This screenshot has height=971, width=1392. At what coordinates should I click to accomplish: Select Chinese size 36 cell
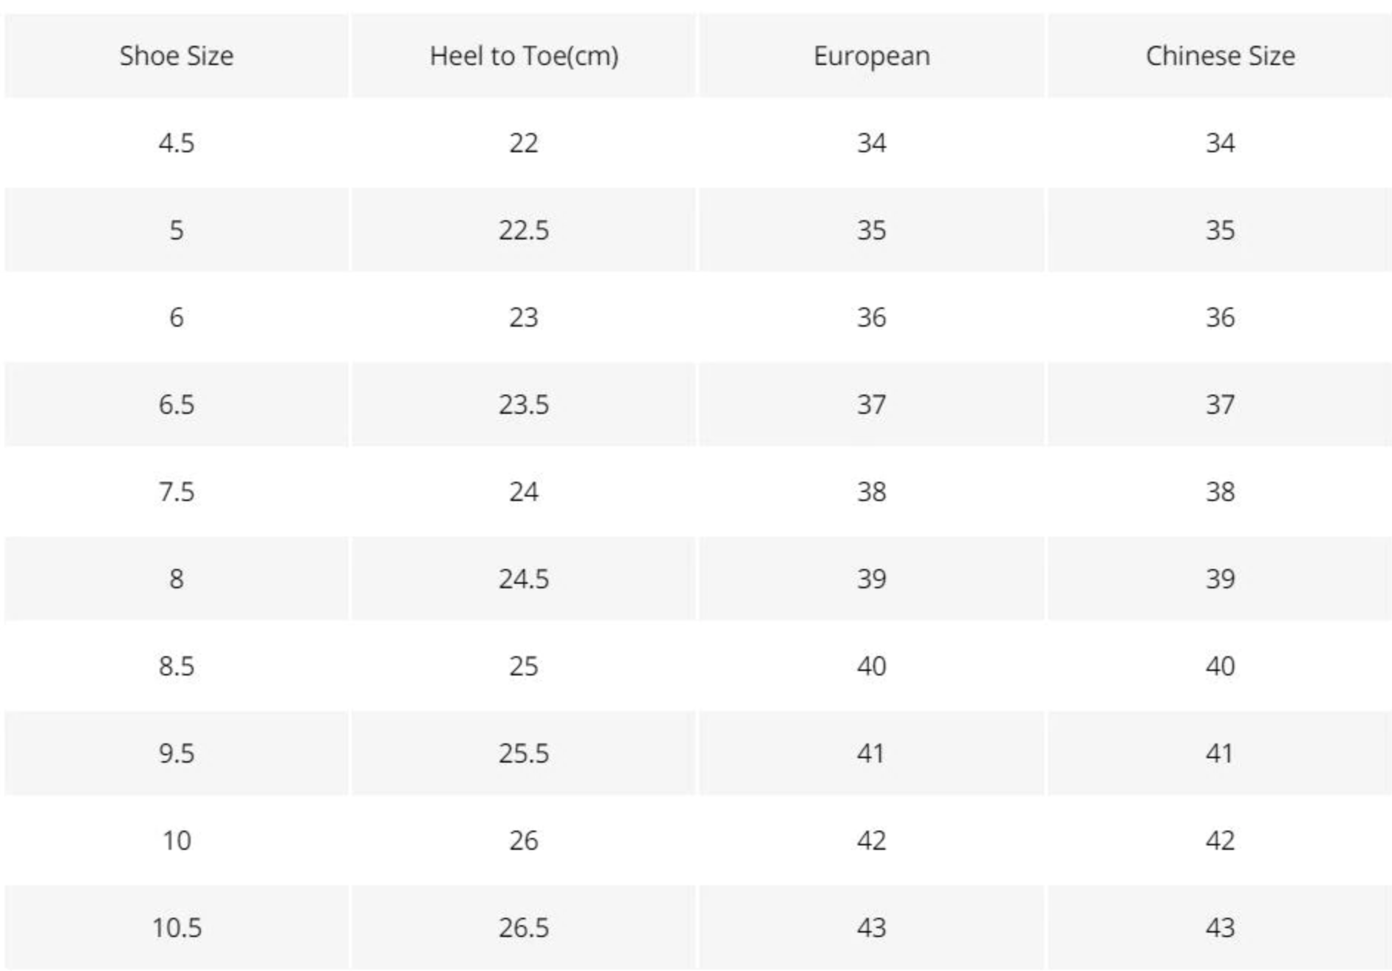(x=1220, y=317)
